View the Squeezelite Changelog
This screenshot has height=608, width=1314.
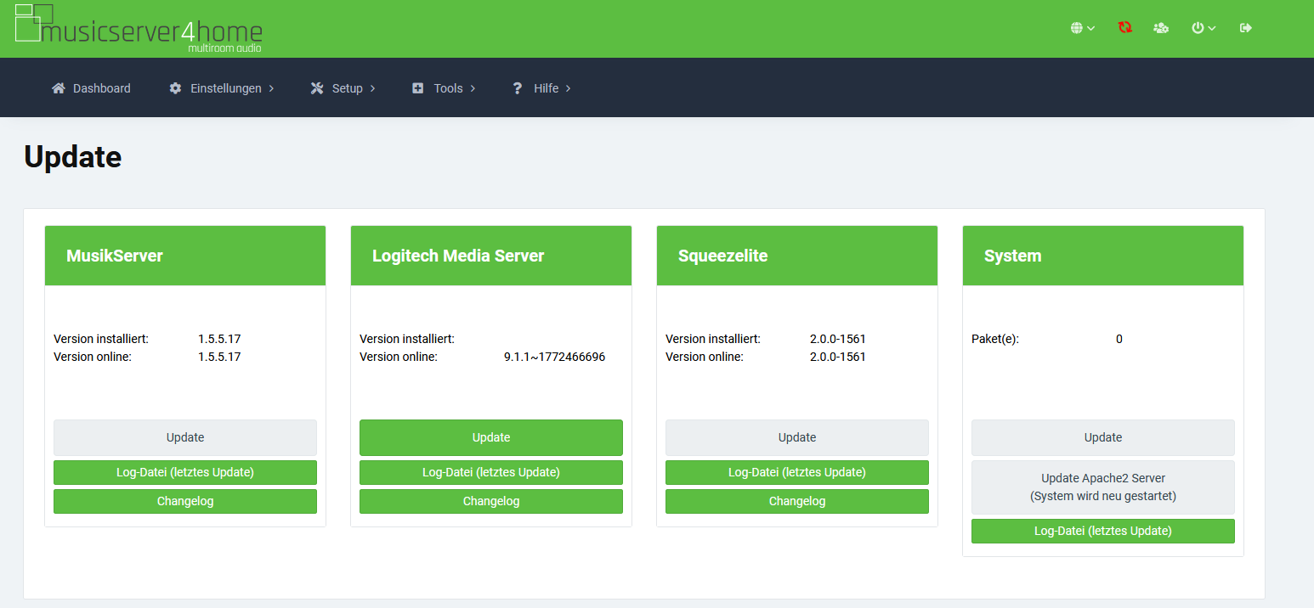click(x=797, y=501)
